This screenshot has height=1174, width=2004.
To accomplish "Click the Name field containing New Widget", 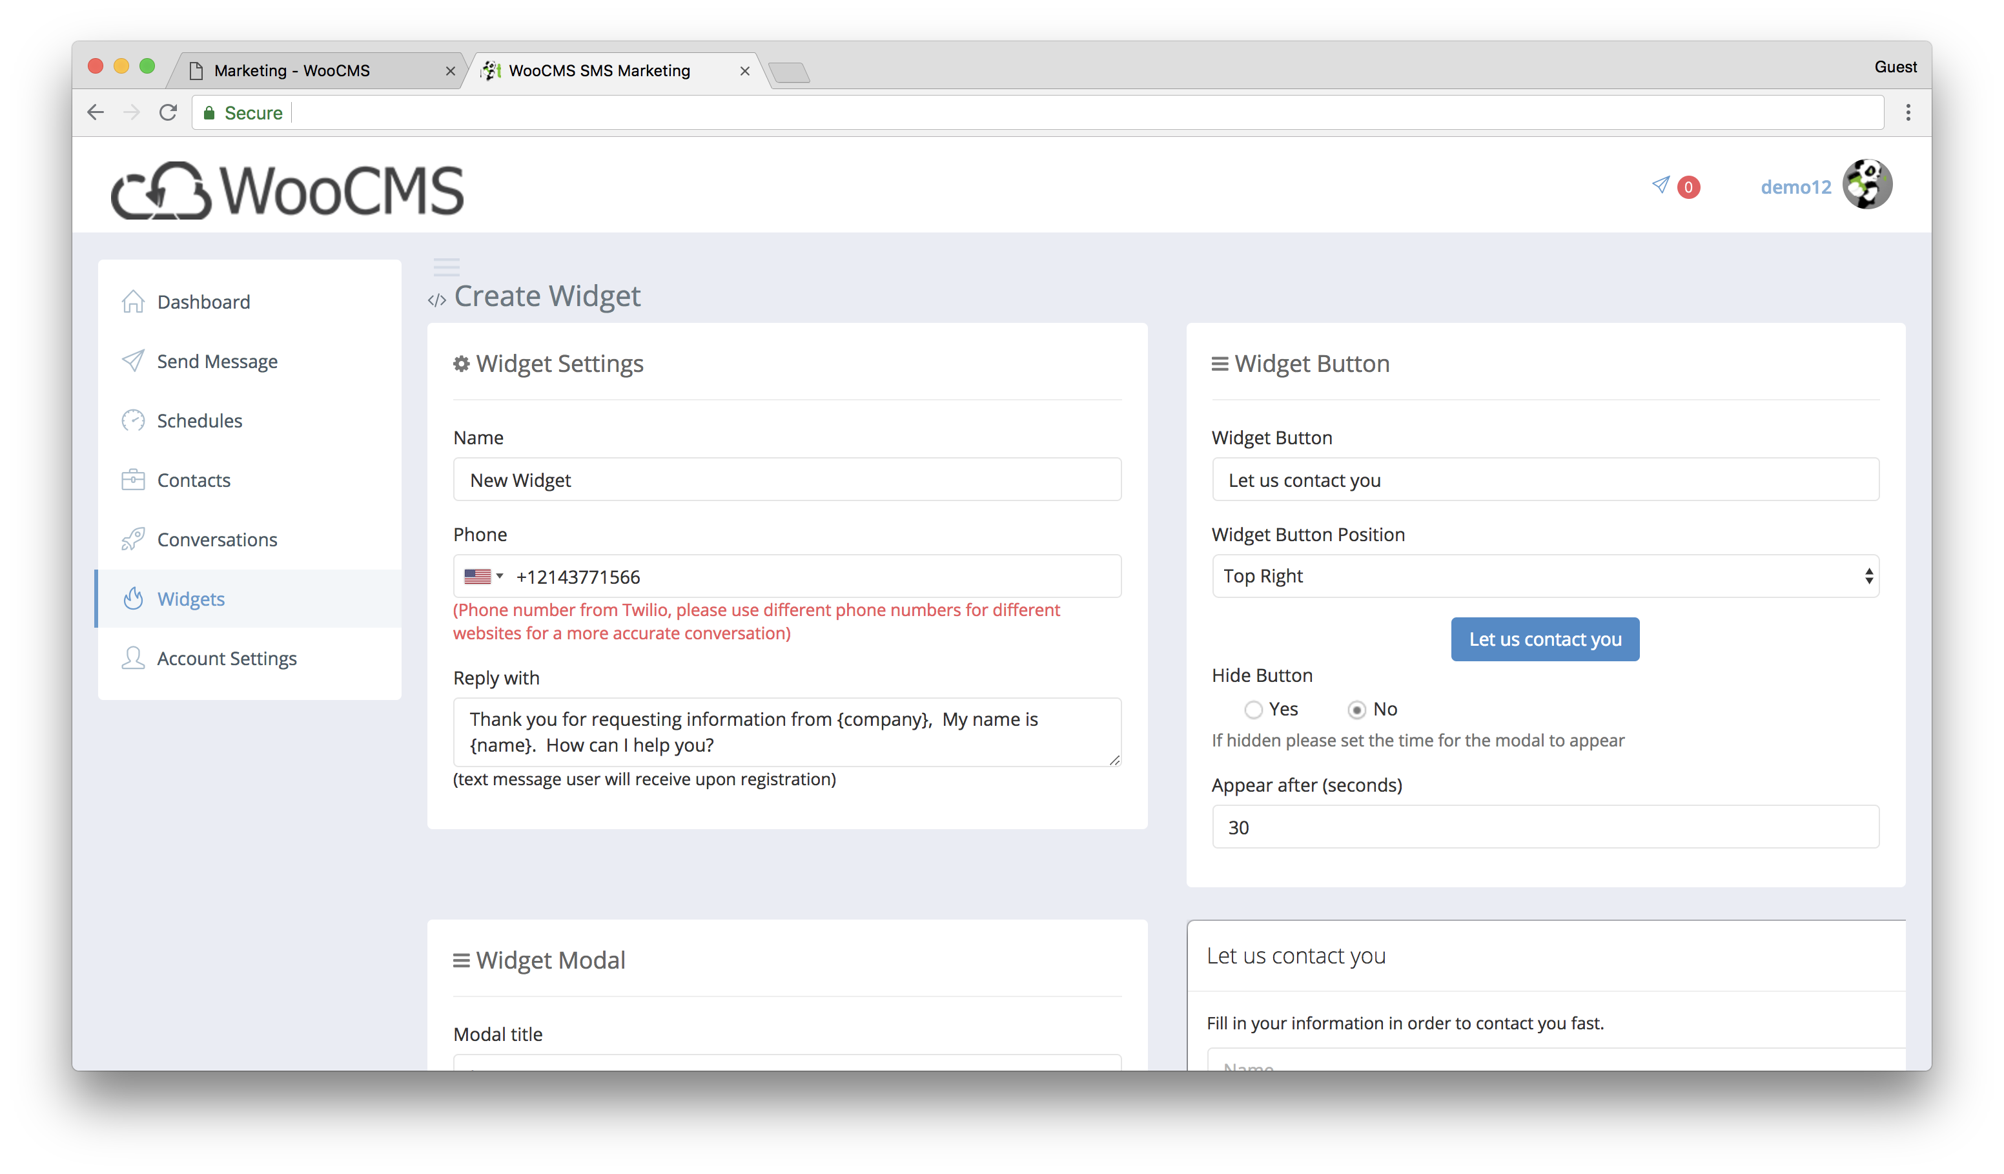I will tap(786, 480).
